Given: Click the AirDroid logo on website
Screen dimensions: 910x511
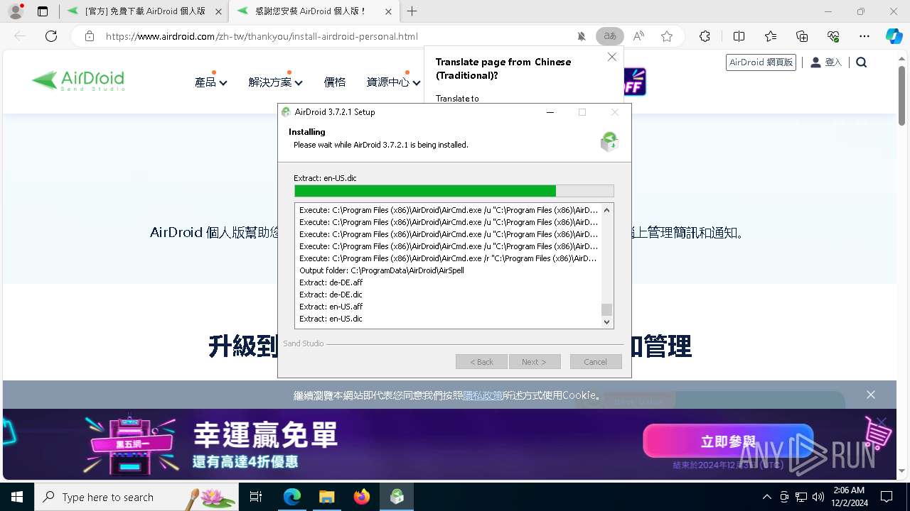Looking at the screenshot, I should tap(78, 80).
